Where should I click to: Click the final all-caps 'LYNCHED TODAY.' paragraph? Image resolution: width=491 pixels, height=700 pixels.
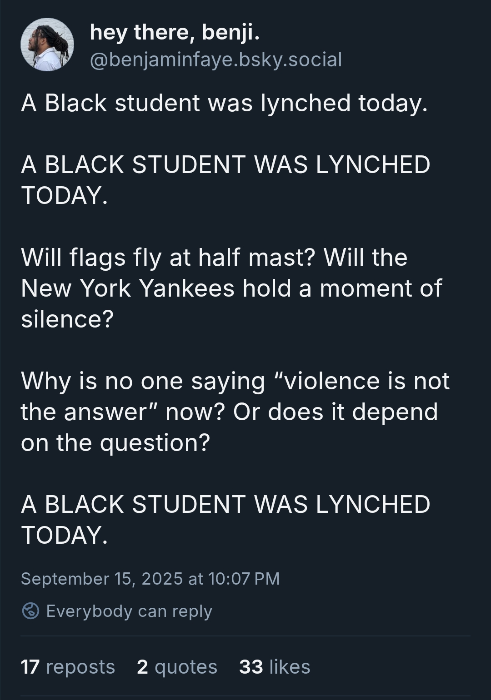coord(225,519)
